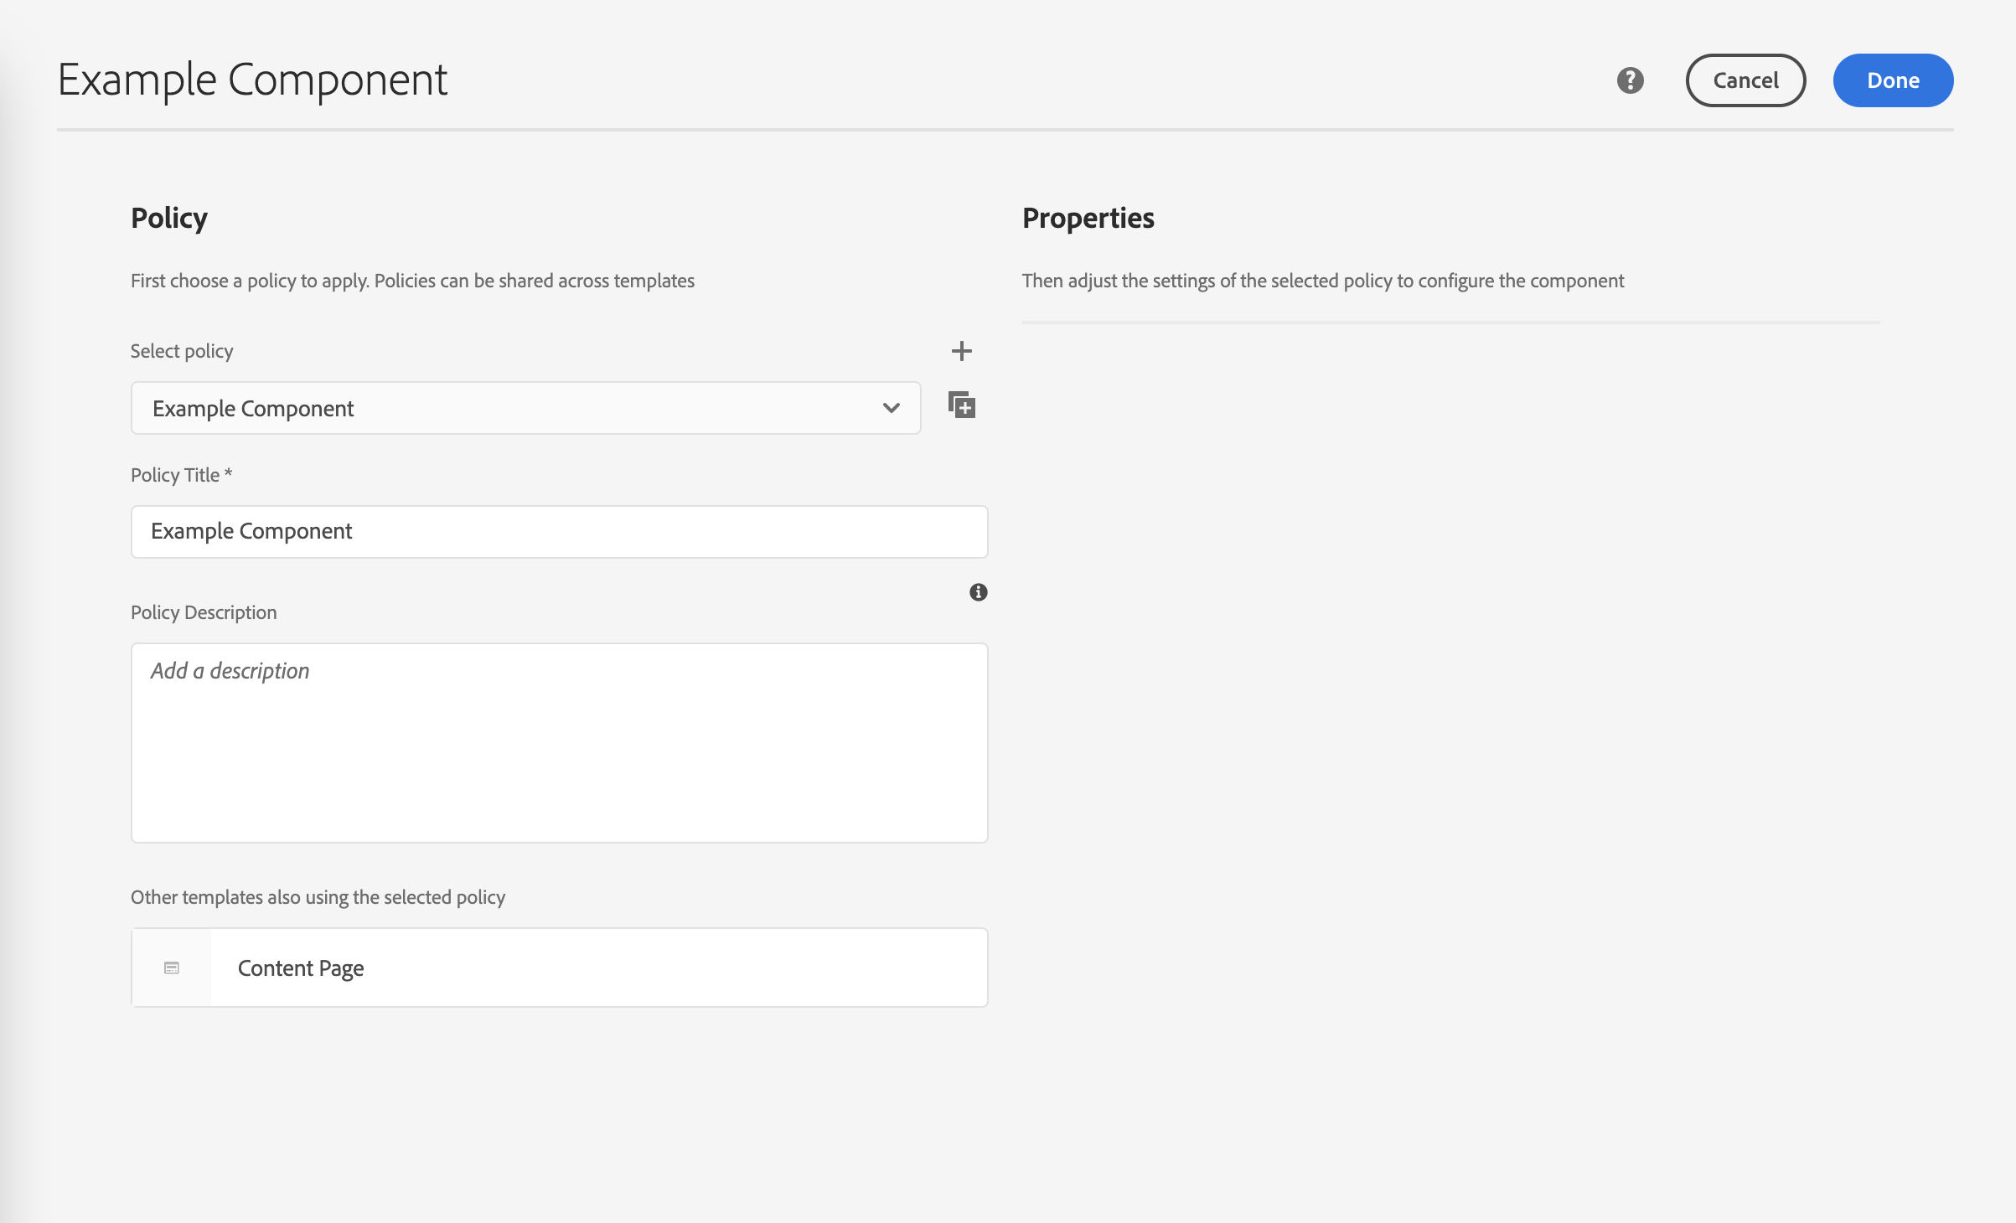The width and height of the screenshot is (2016, 1223).
Task: Click into the Policy Title text field
Action: pos(559,532)
